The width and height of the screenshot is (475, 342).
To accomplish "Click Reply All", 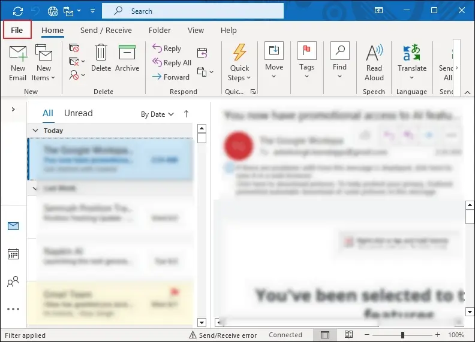I will point(172,62).
